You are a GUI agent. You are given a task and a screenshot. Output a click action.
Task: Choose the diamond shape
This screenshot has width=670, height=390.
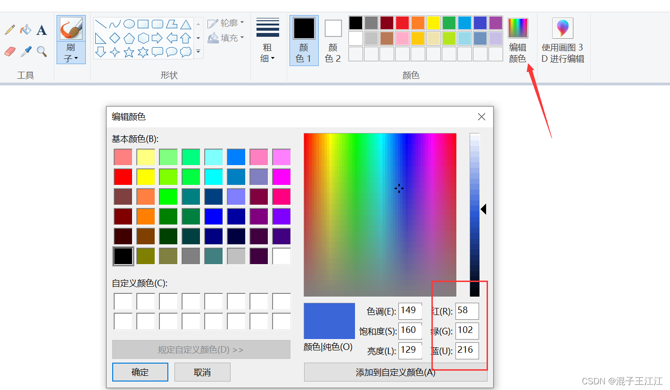coord(115,38)
